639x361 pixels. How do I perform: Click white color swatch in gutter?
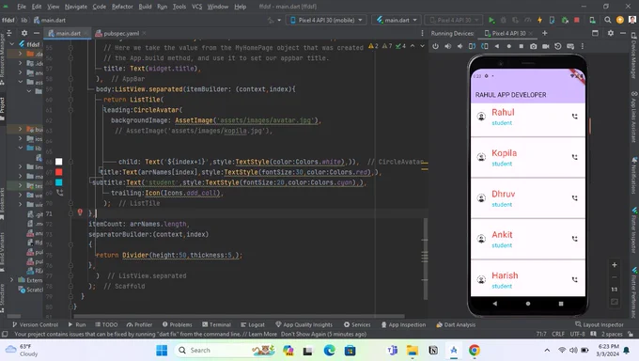coord(58,162)
